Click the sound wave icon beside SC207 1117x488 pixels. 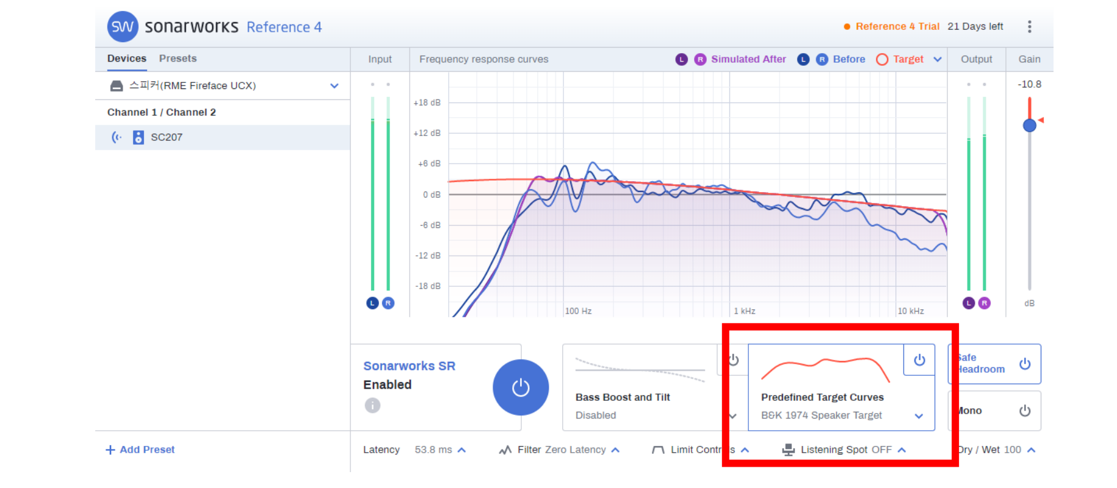117,137
